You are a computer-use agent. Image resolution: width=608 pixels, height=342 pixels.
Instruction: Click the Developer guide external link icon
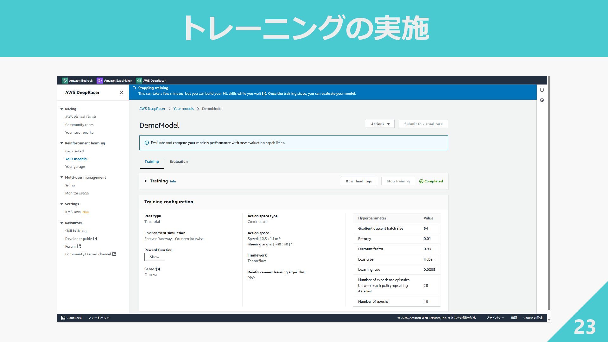[x=95, y=239]
